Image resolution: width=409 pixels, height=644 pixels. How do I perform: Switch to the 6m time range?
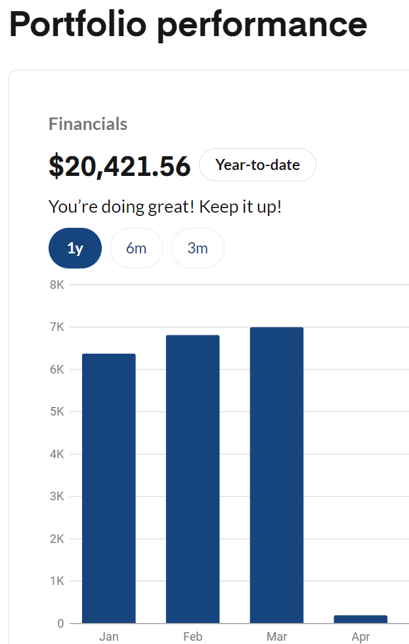tap(136, 248)
